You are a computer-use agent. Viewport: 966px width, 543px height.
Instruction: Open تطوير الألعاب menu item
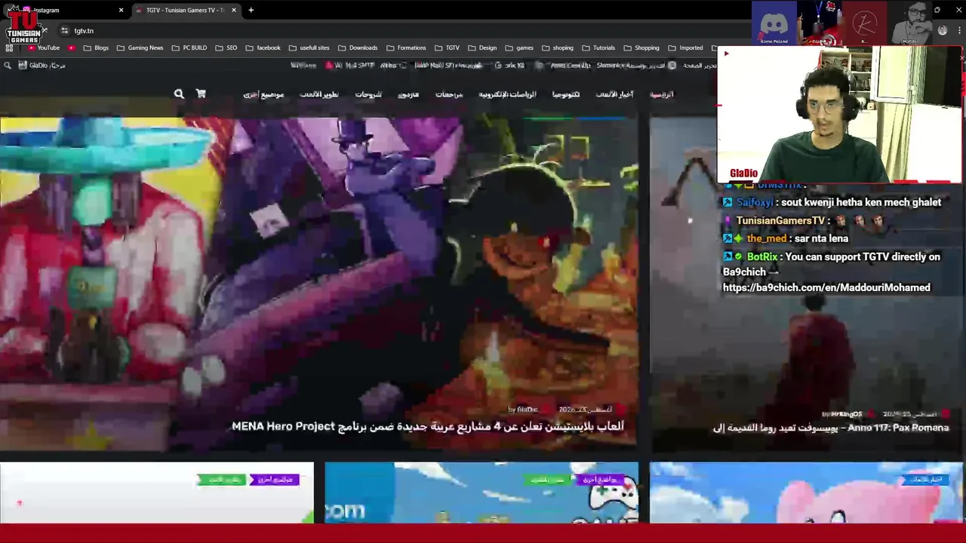319,94
